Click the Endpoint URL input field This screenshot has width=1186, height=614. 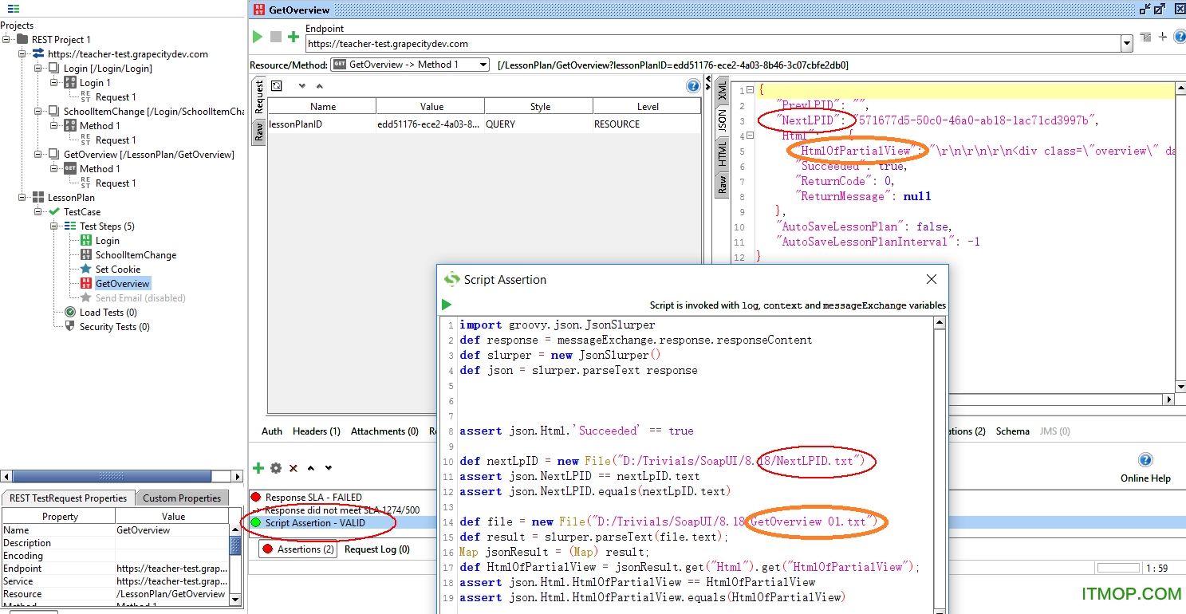point(712,45)
